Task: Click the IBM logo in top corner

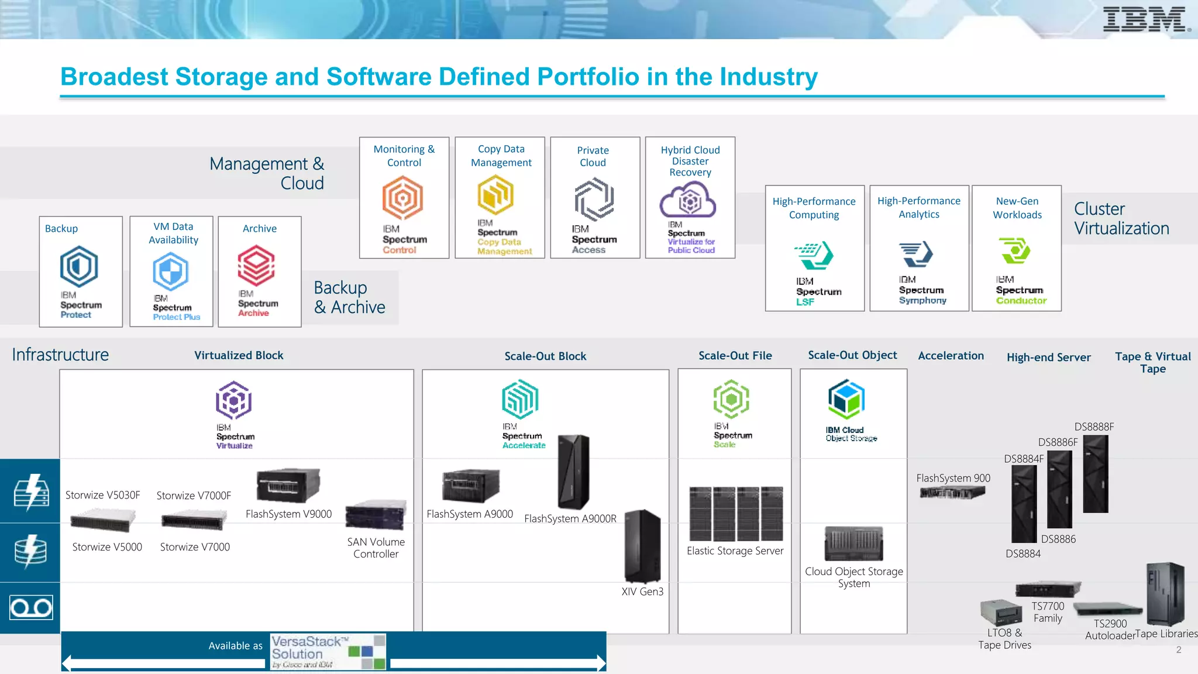Action: point(1145,19)
